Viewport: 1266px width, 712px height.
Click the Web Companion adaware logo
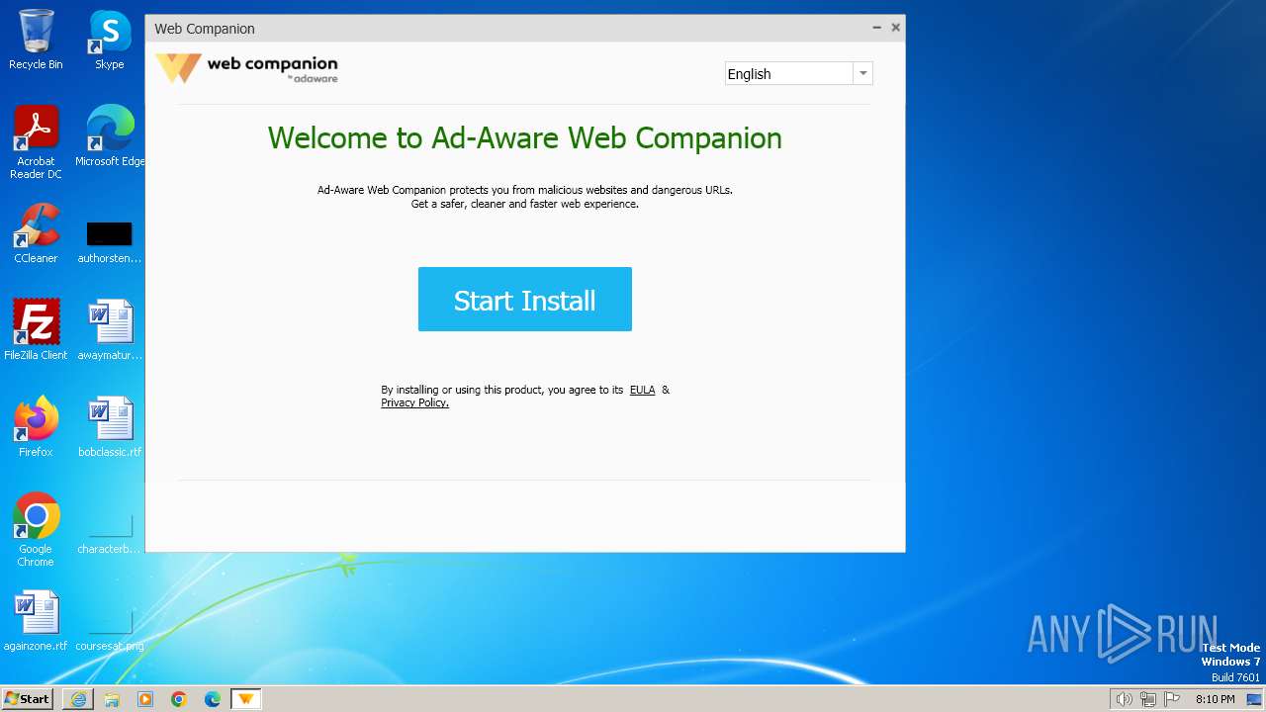tap(247, 68)
